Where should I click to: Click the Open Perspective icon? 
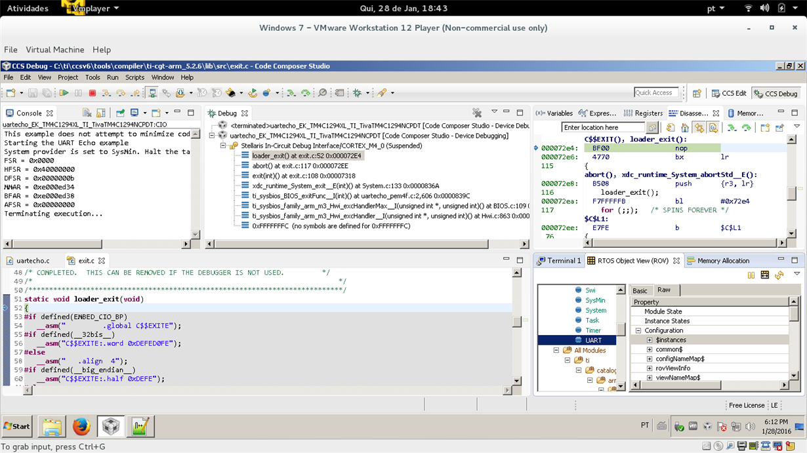click(697, 93)
